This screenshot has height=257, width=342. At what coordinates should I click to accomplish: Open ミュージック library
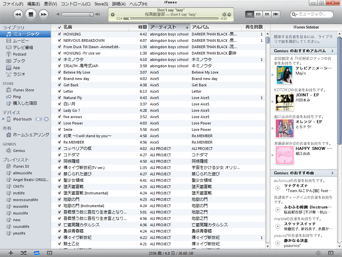pyautogui.click(x=25, y=34)
